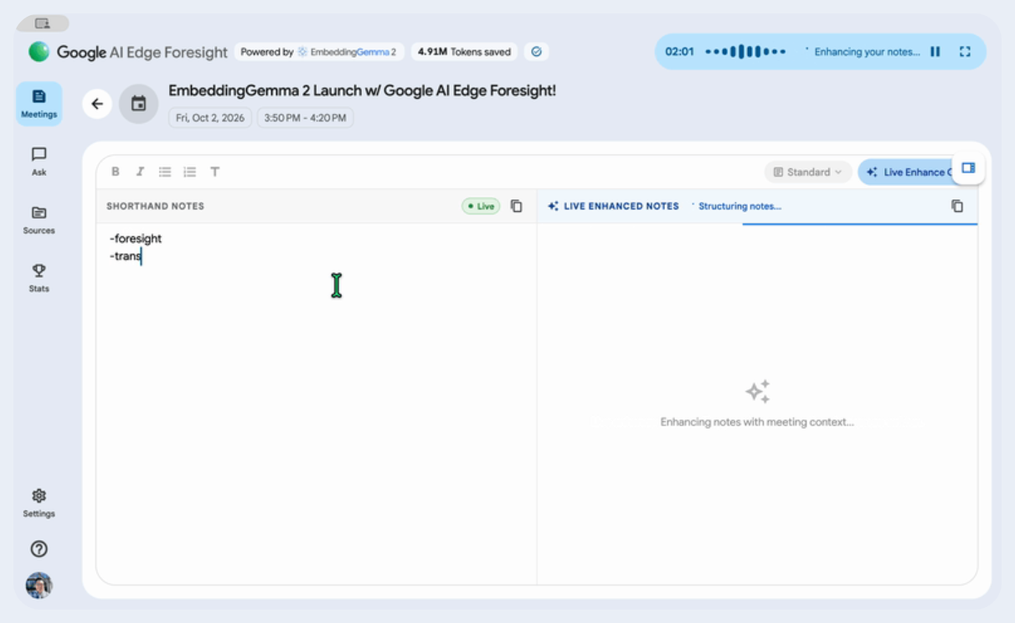Click the 02:01 recording timer
Image resolution: width=1015 pixels, height=623 pixels.
pyautogui.click(x=679, y=52)
